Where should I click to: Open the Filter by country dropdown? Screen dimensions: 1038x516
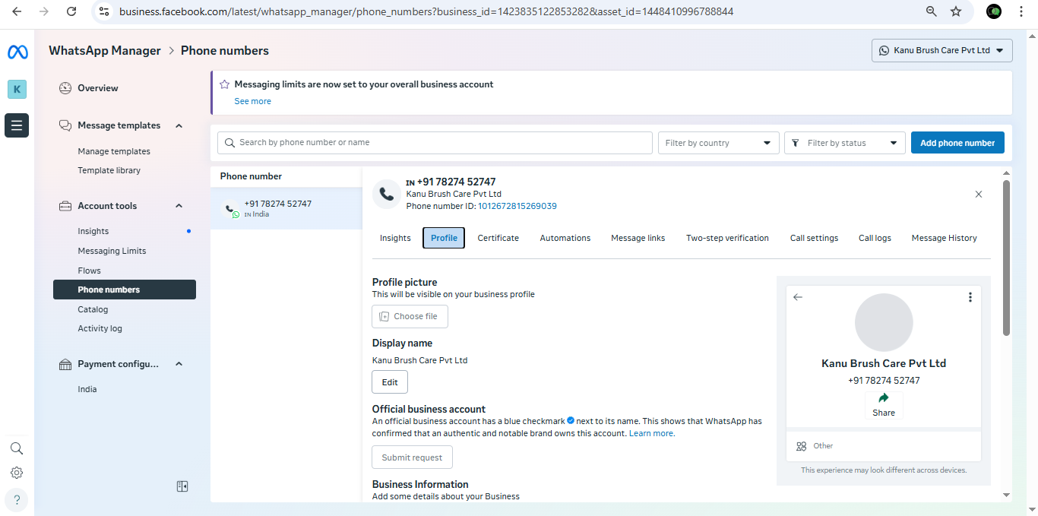click(718, 143)
